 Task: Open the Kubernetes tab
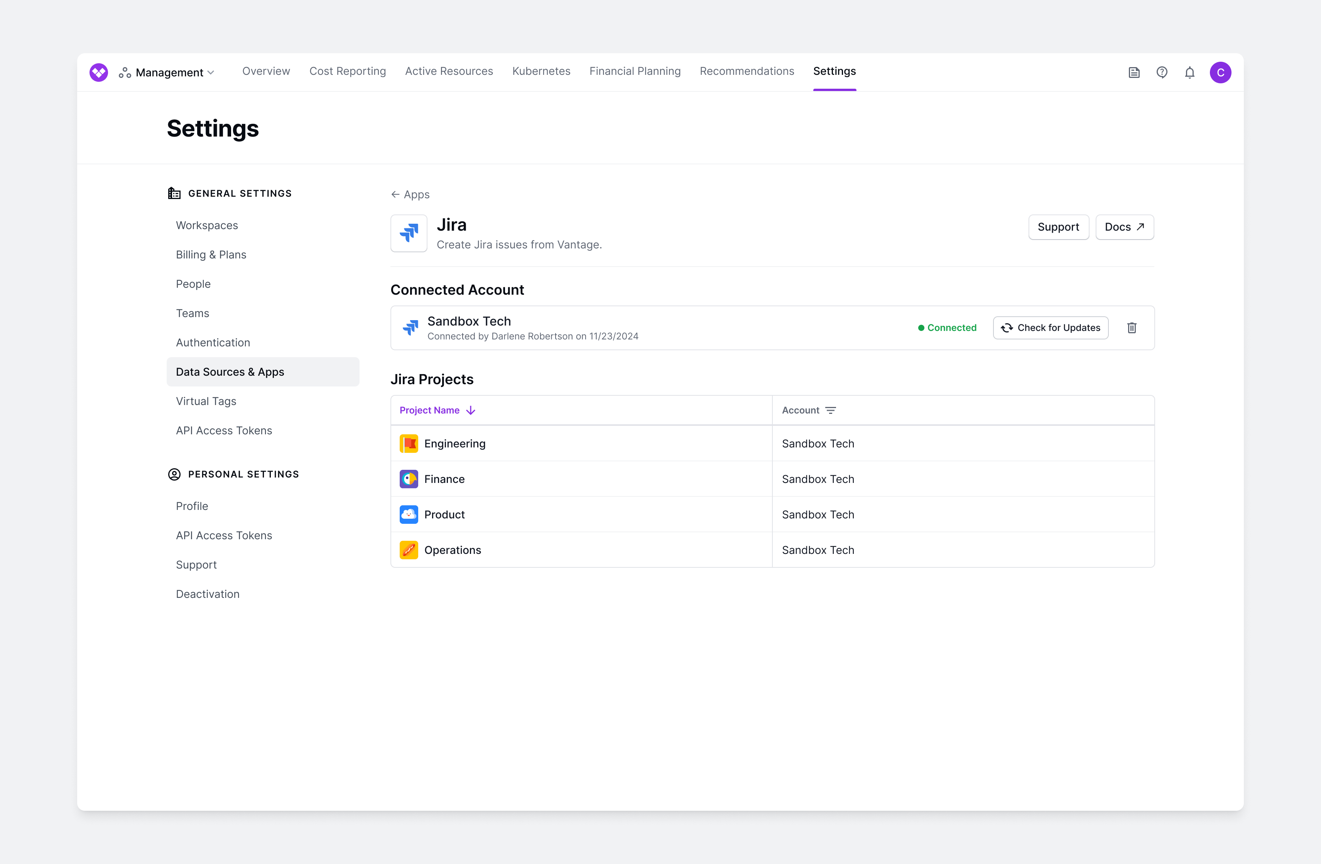click(x=541, y=71)
